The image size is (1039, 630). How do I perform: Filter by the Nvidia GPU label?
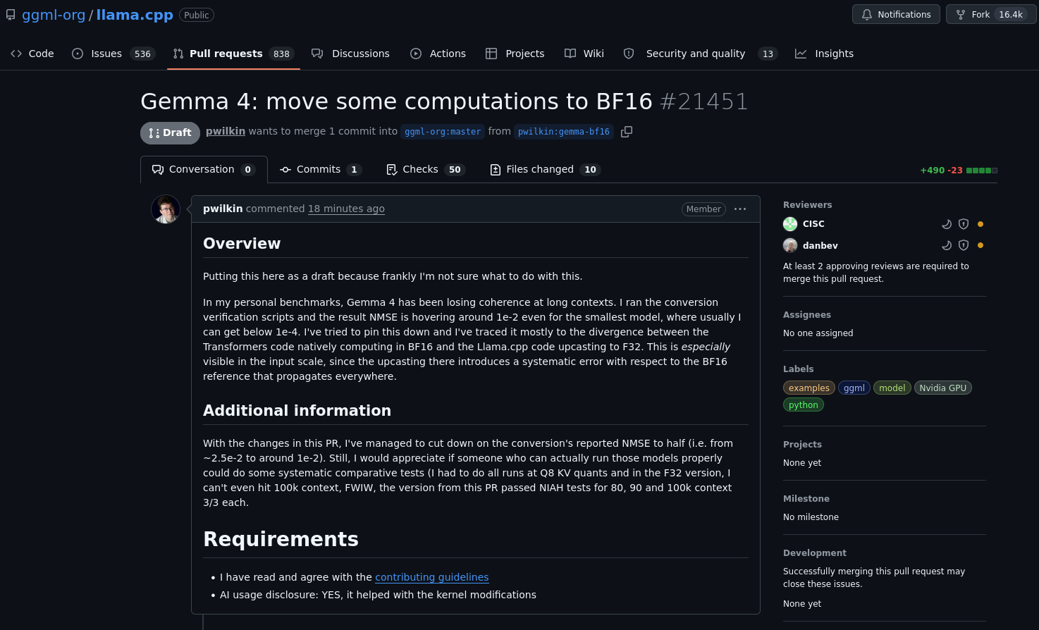943,388
